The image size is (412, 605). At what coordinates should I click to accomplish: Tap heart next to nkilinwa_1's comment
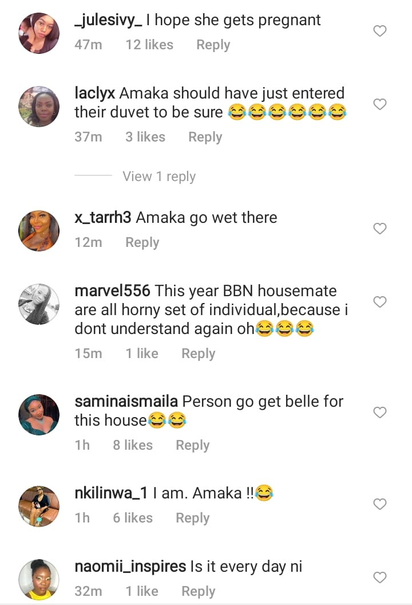(379, 504)
